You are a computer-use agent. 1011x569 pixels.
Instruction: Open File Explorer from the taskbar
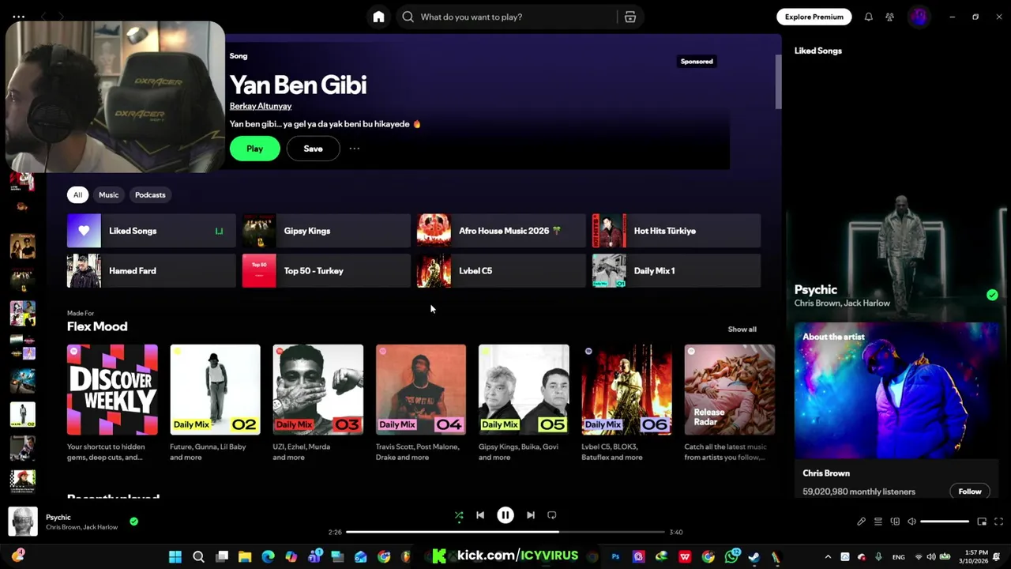(x=245, y=556)
